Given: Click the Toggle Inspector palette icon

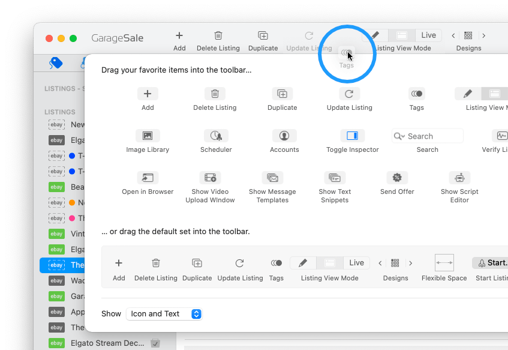Looking at the screenshot, I should [x=353, y=136].
